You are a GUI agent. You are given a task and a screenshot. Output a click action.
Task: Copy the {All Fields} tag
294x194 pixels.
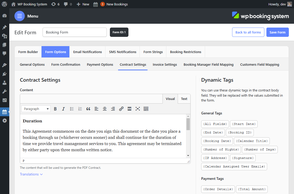point(215,124)
